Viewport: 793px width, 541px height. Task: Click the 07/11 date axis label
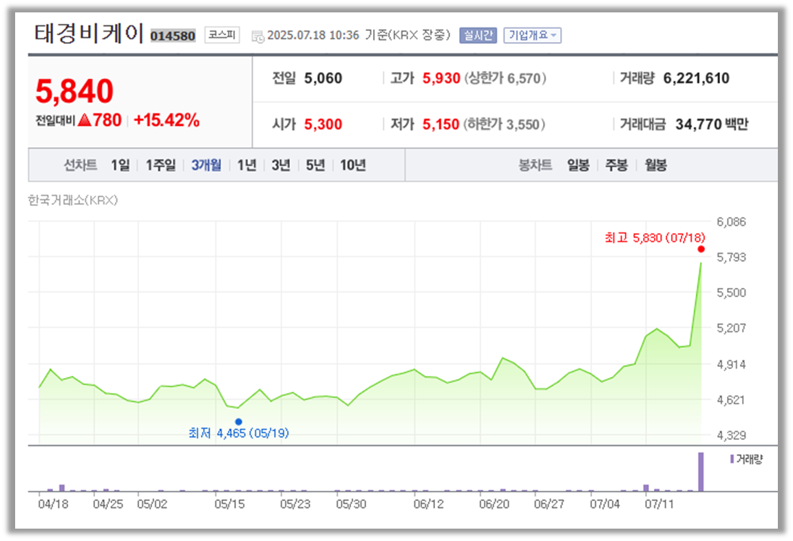coord(659,504)
